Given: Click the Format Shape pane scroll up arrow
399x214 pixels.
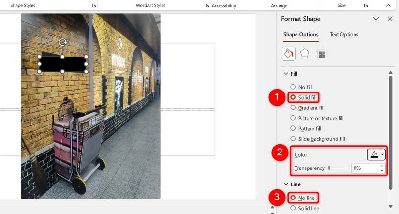Looking at the screenshot, I should coord(391,73).
